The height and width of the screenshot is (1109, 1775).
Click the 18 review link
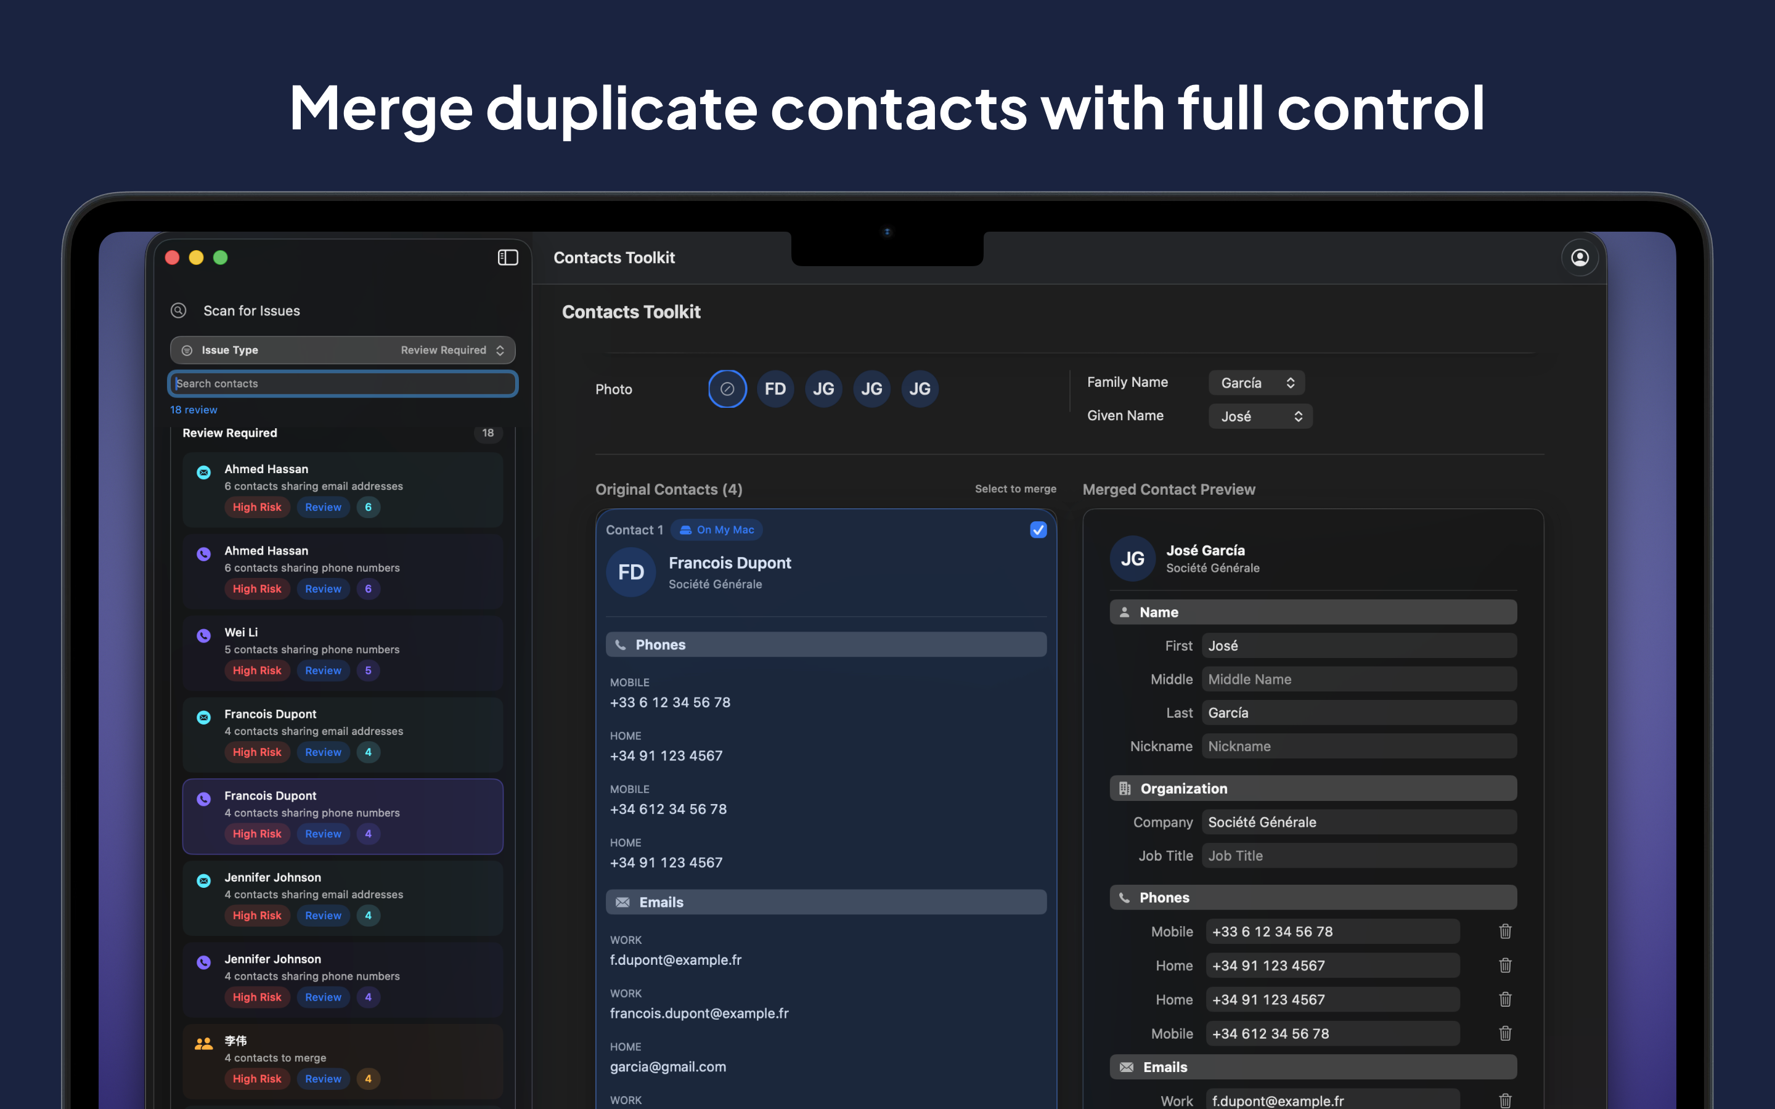193,409
